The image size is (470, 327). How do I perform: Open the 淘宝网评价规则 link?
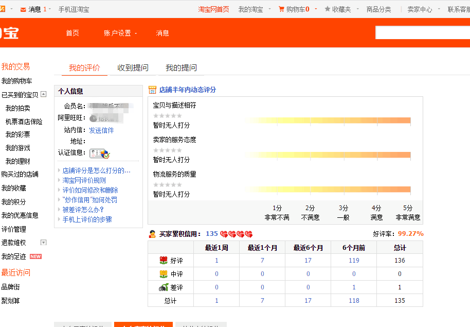click(84, 180)
